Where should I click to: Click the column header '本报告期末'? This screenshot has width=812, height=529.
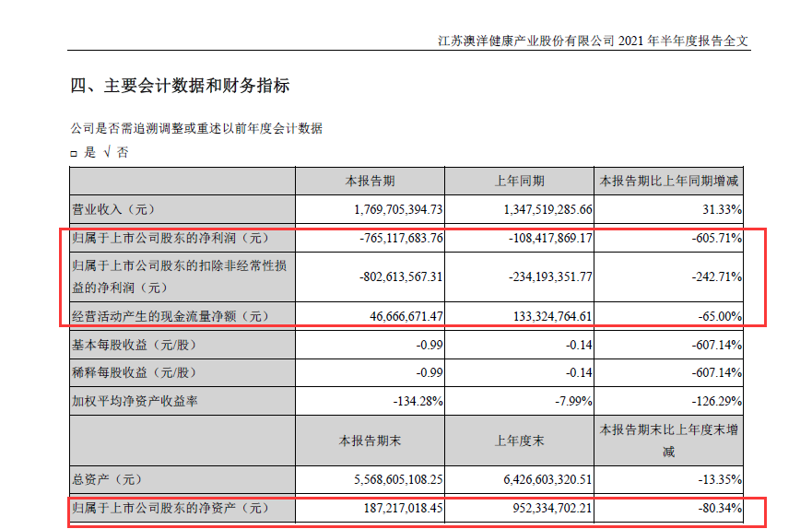click(x=371, y=441)
